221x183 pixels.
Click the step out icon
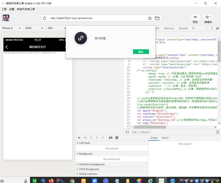click(x=97, y=138)
